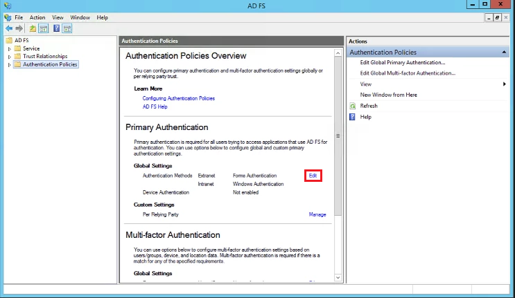Image resolution: width=515 pixels, height=298 pixels.
Task: Collapse the Authentication Policies actions section
Action: [504, 52]
